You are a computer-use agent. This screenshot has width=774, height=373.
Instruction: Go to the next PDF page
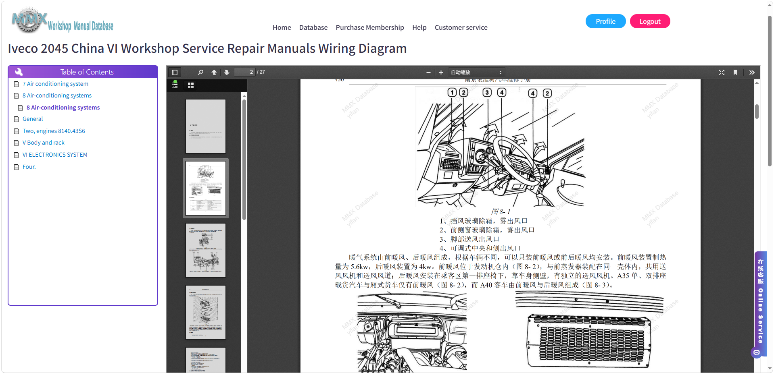227,73
